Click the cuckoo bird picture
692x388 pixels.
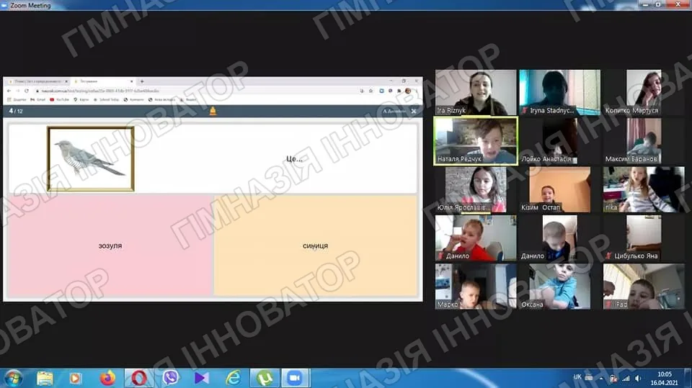[x=91, y=158]
